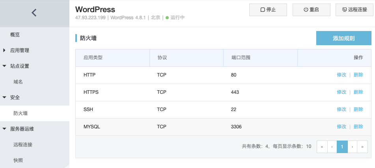Click the 防火墙 section heading
Screen dimensions: 375x168
88,38
